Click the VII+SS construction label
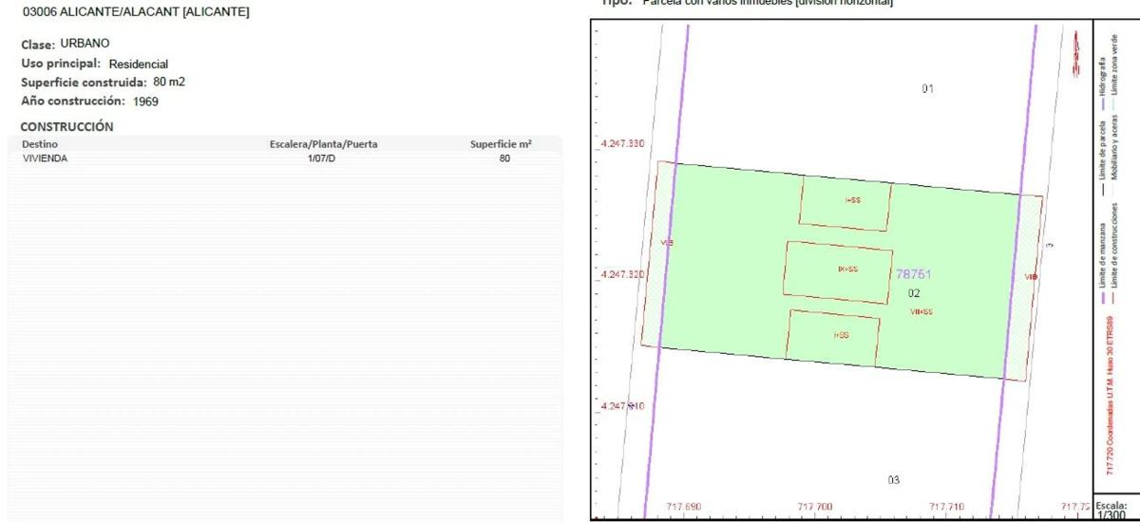1140x522 pixels. coord(921,310)
